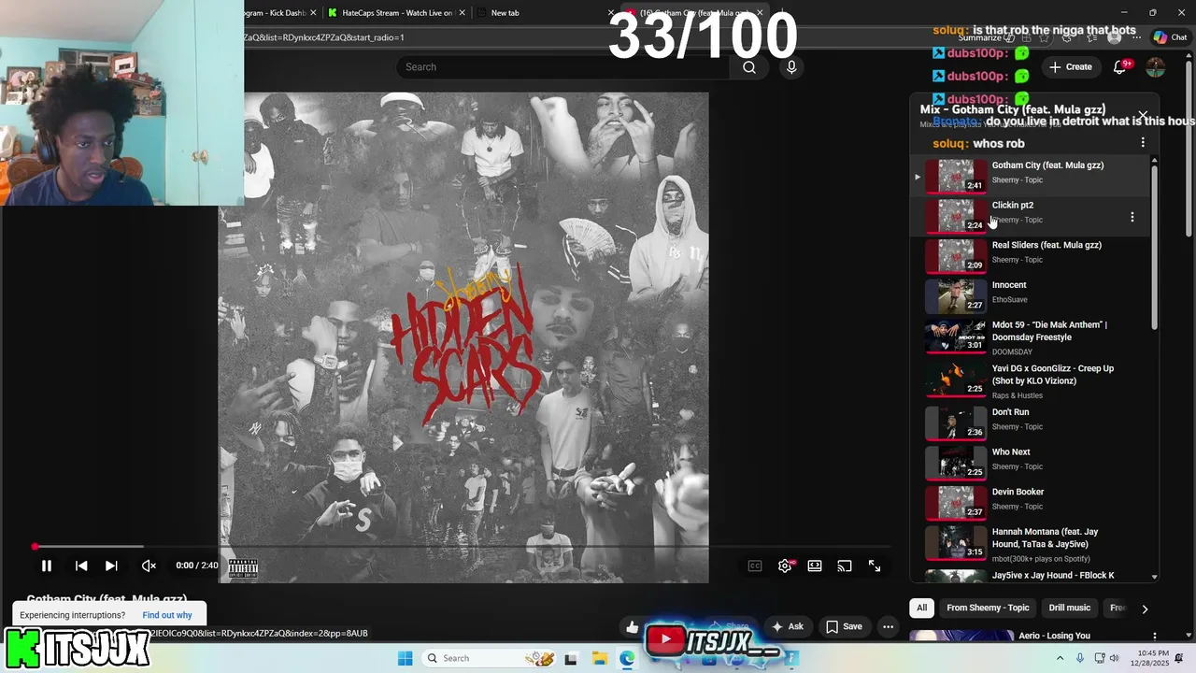
Task: Open YouTube notifications bell
Action: coord(1120,67)
